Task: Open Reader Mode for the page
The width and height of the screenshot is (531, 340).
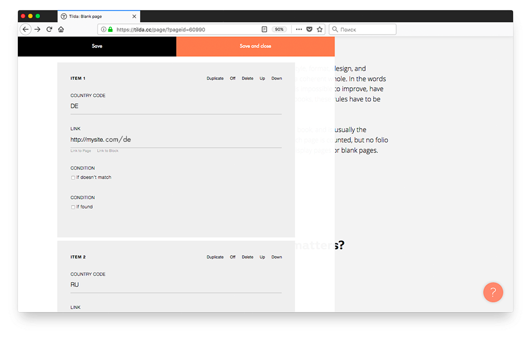Action: tap(263, 29)
